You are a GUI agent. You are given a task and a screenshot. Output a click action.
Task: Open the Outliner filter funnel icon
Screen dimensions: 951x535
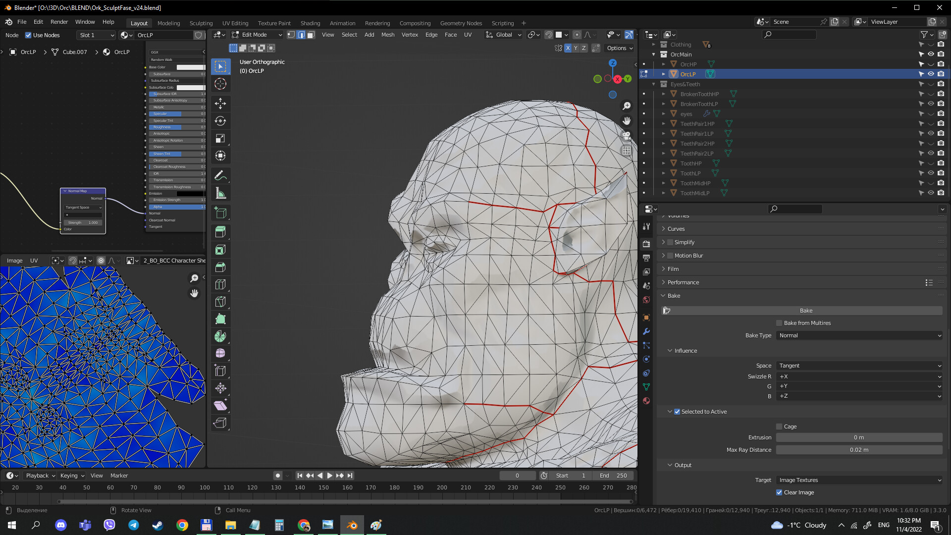point(924,35)
